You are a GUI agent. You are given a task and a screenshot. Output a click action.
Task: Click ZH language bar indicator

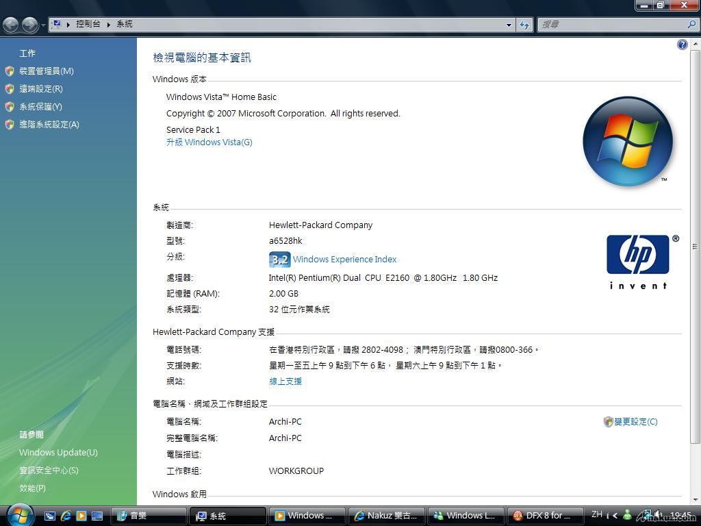[597, 514]
